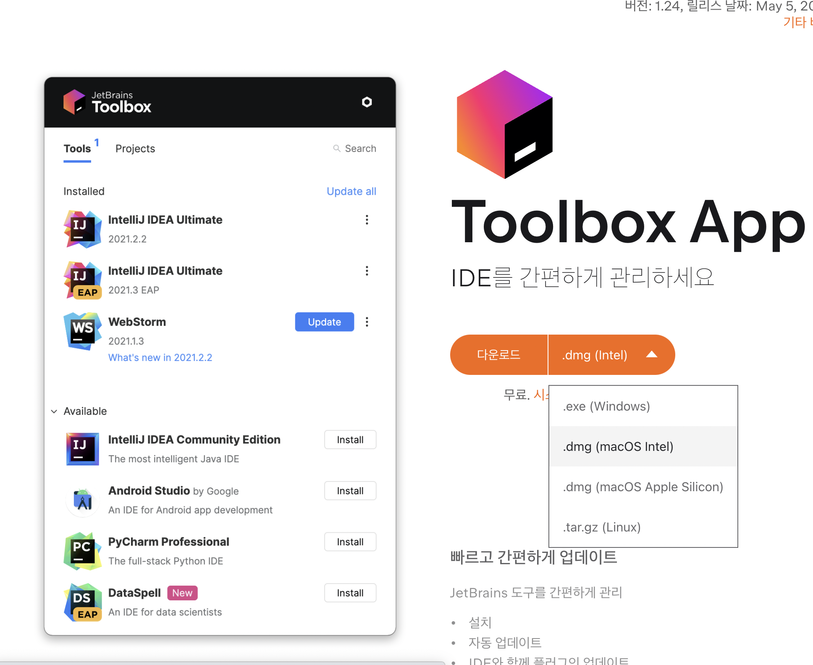Screen dimensions: 813x665
Task: Open the Toolbox settings gear
Action: tap(367, 102)
